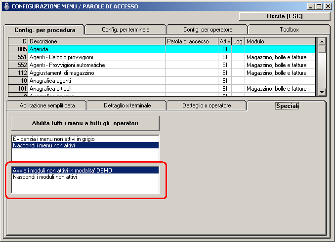
Task: Click Modulo cell of Aggiustamenti di magazzino
Action: click(280, 73)
